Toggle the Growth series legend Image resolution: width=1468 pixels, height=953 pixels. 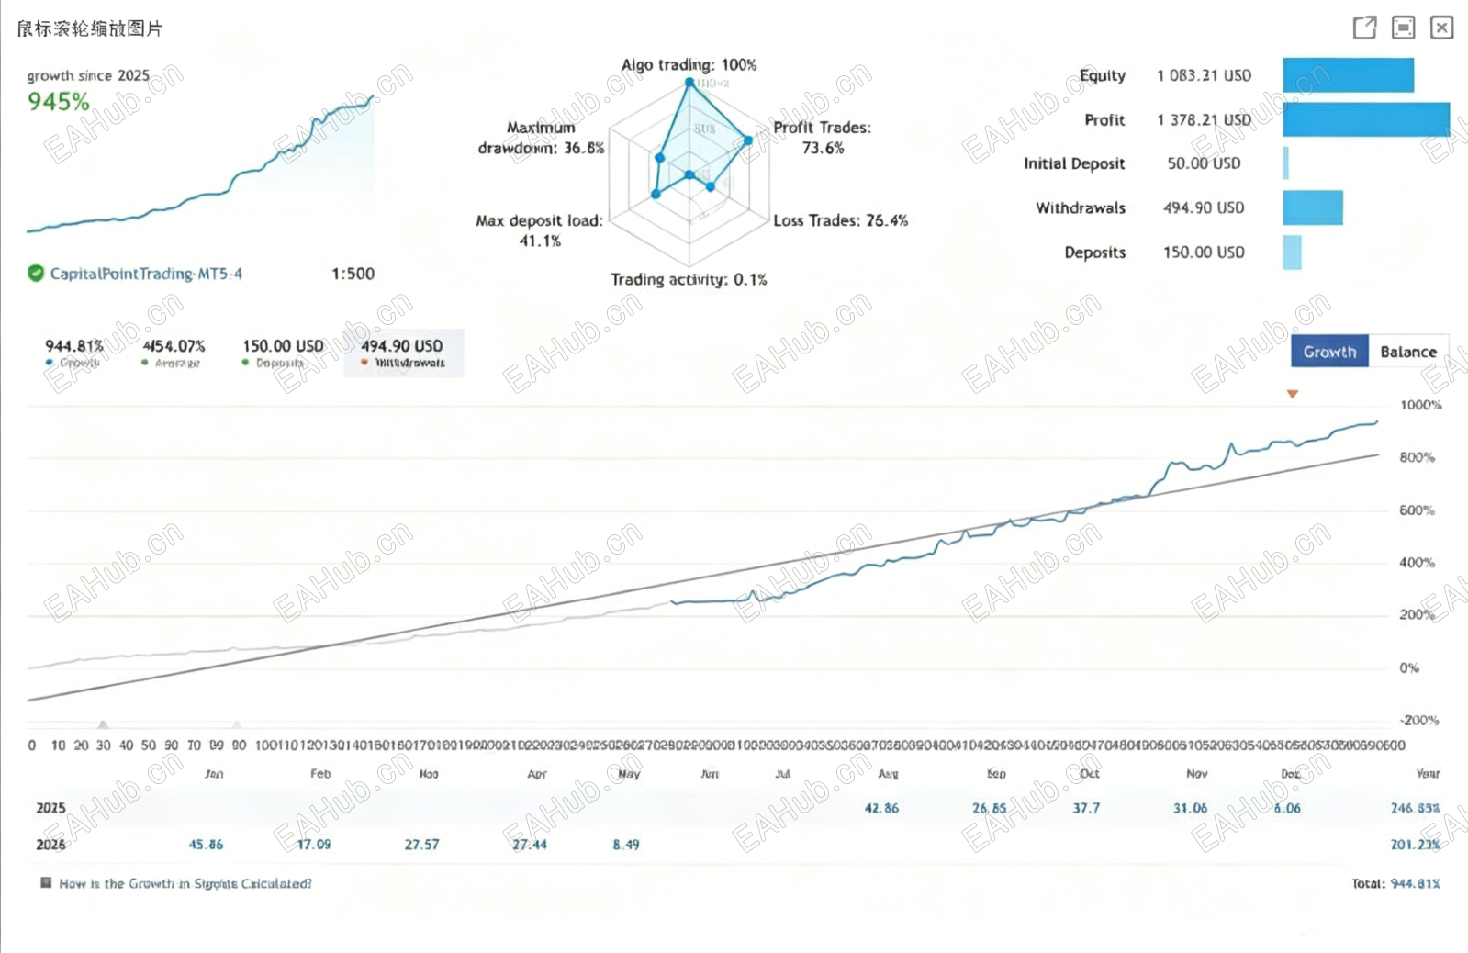click(73, 353)
